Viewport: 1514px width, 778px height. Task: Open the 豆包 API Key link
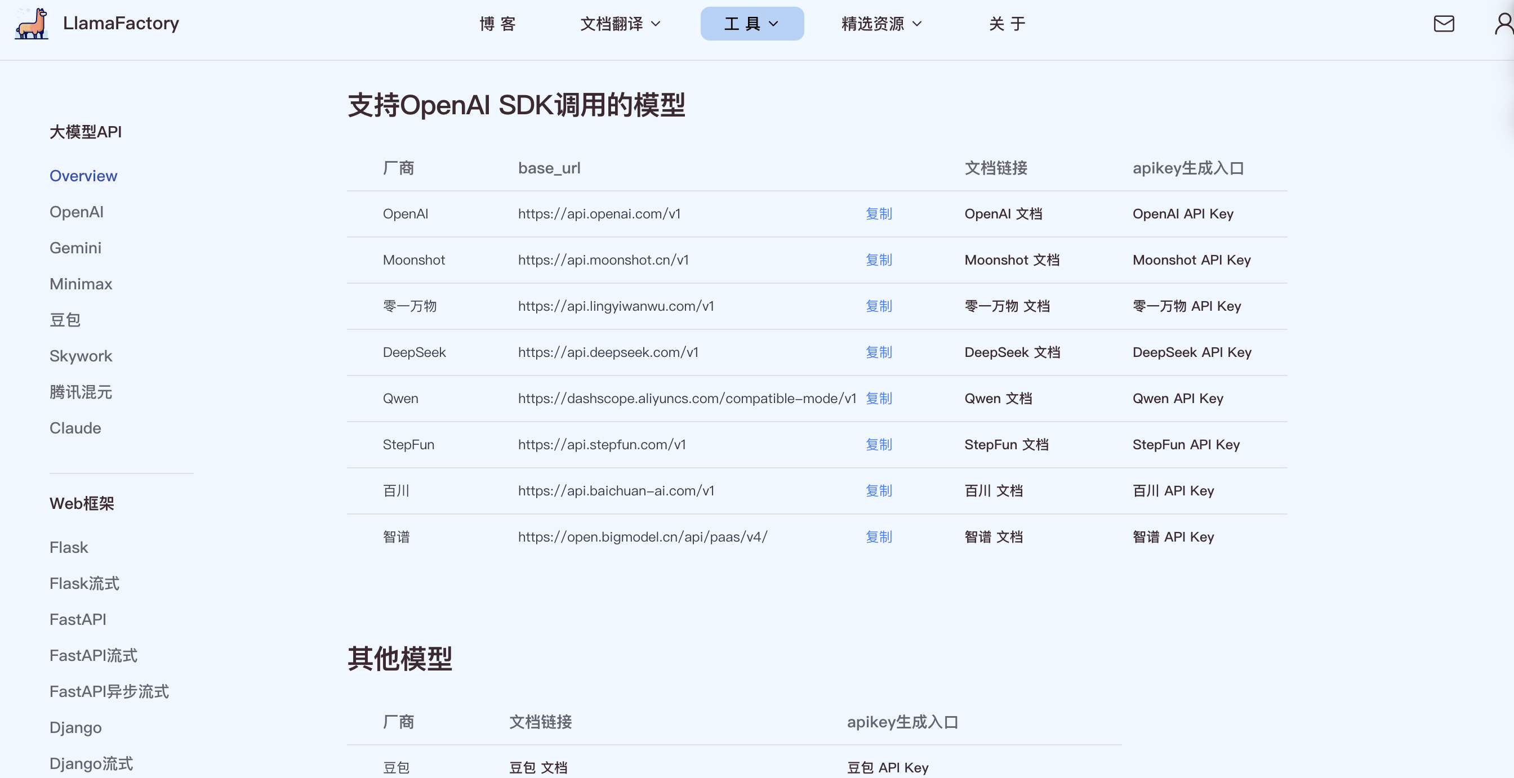click(887, 767)
